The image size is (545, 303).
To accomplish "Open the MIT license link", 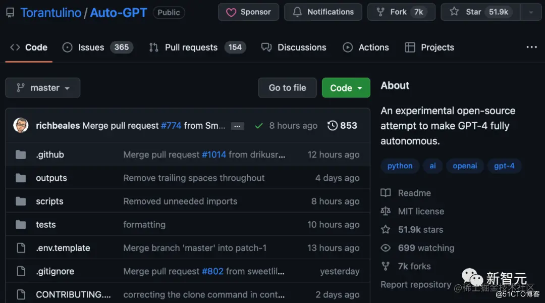I will tap(413, 211).
